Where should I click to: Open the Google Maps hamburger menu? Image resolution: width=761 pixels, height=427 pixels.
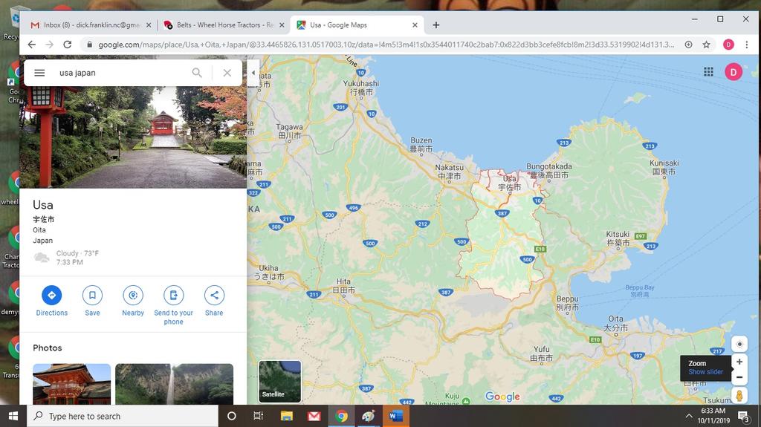39,73
